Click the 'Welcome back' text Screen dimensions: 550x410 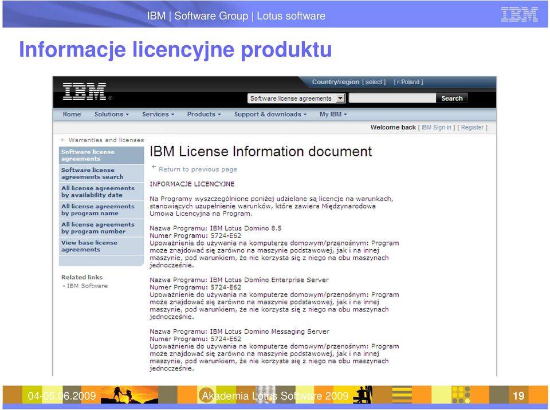(393, 127)
